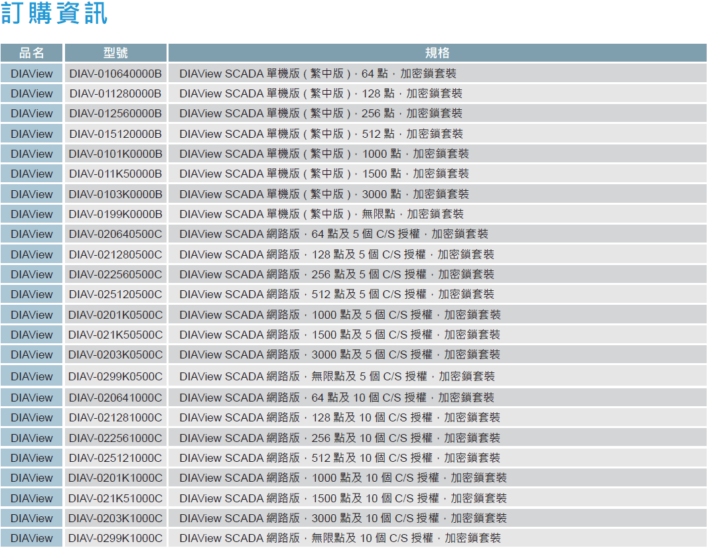Click DIAView name in DIAV-010640000B row
Screen dimensions: 708x548
pyautogui.click(x=32, y=74)
